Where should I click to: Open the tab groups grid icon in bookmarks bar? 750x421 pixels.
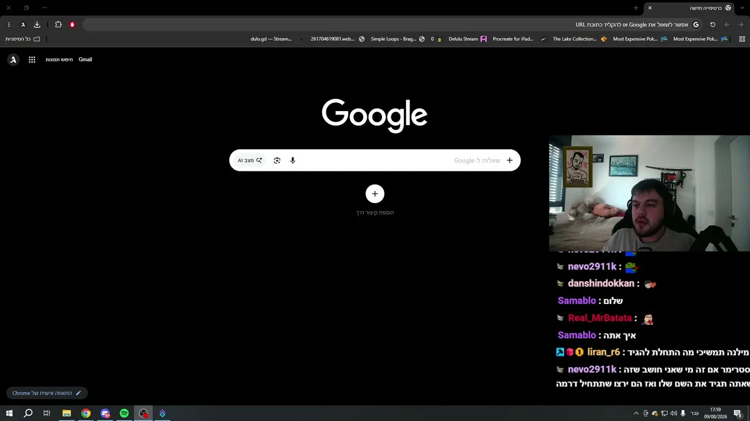742,39
